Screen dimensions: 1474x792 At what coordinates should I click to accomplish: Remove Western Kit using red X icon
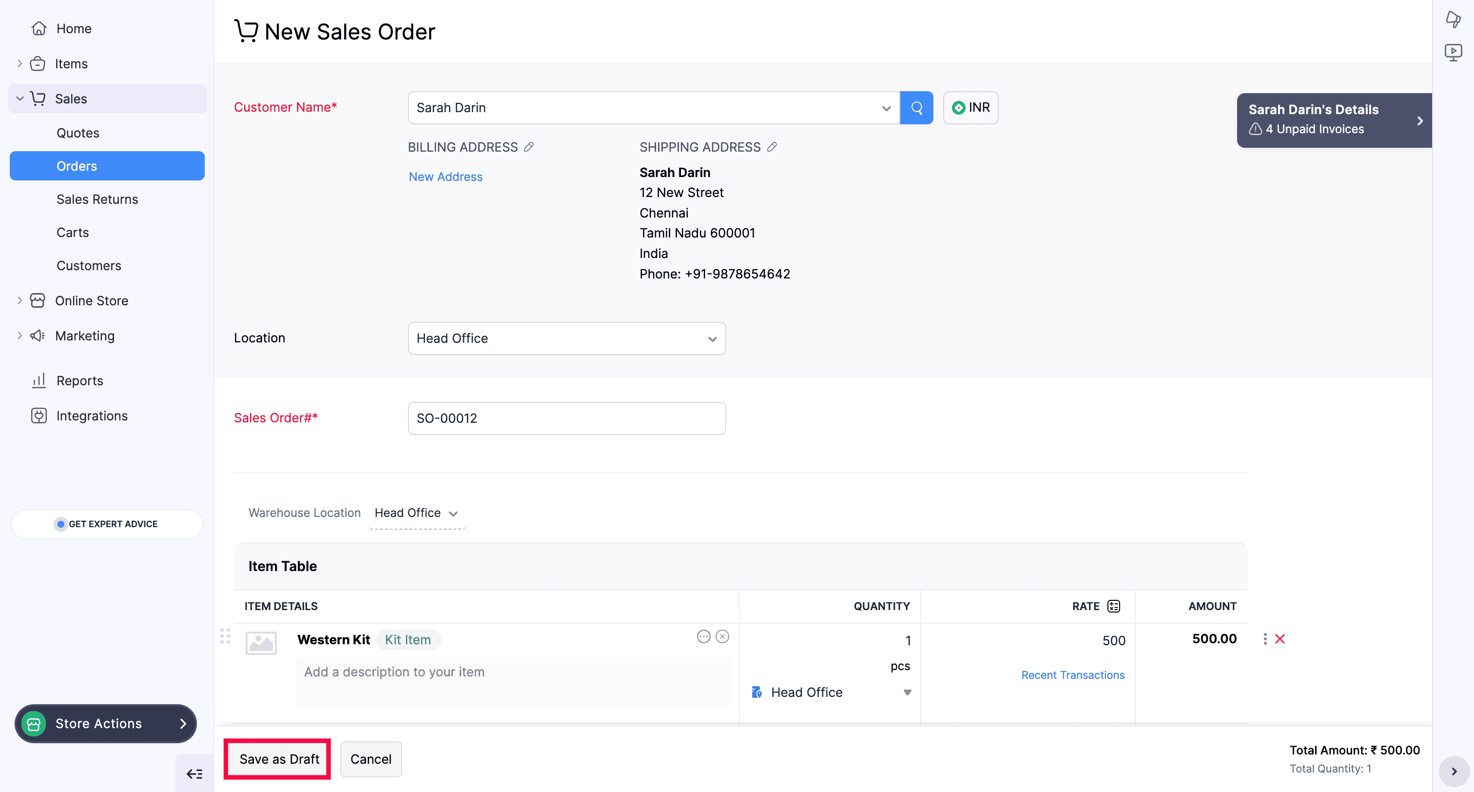click(x=1280, y=638)
